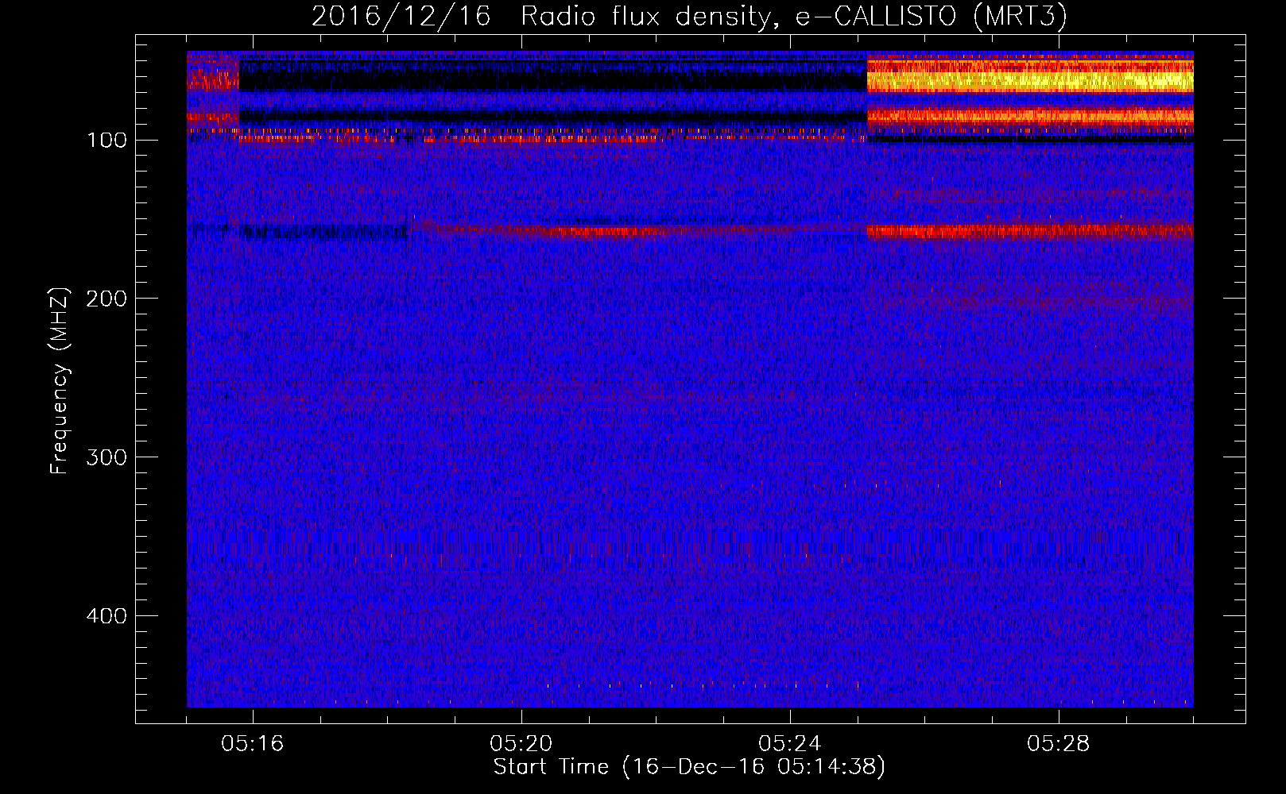This screenshot has width=1286, height=794.
Task: Select the "Frequency (MHZ)" axis label
Action: (x=59, y=381)
